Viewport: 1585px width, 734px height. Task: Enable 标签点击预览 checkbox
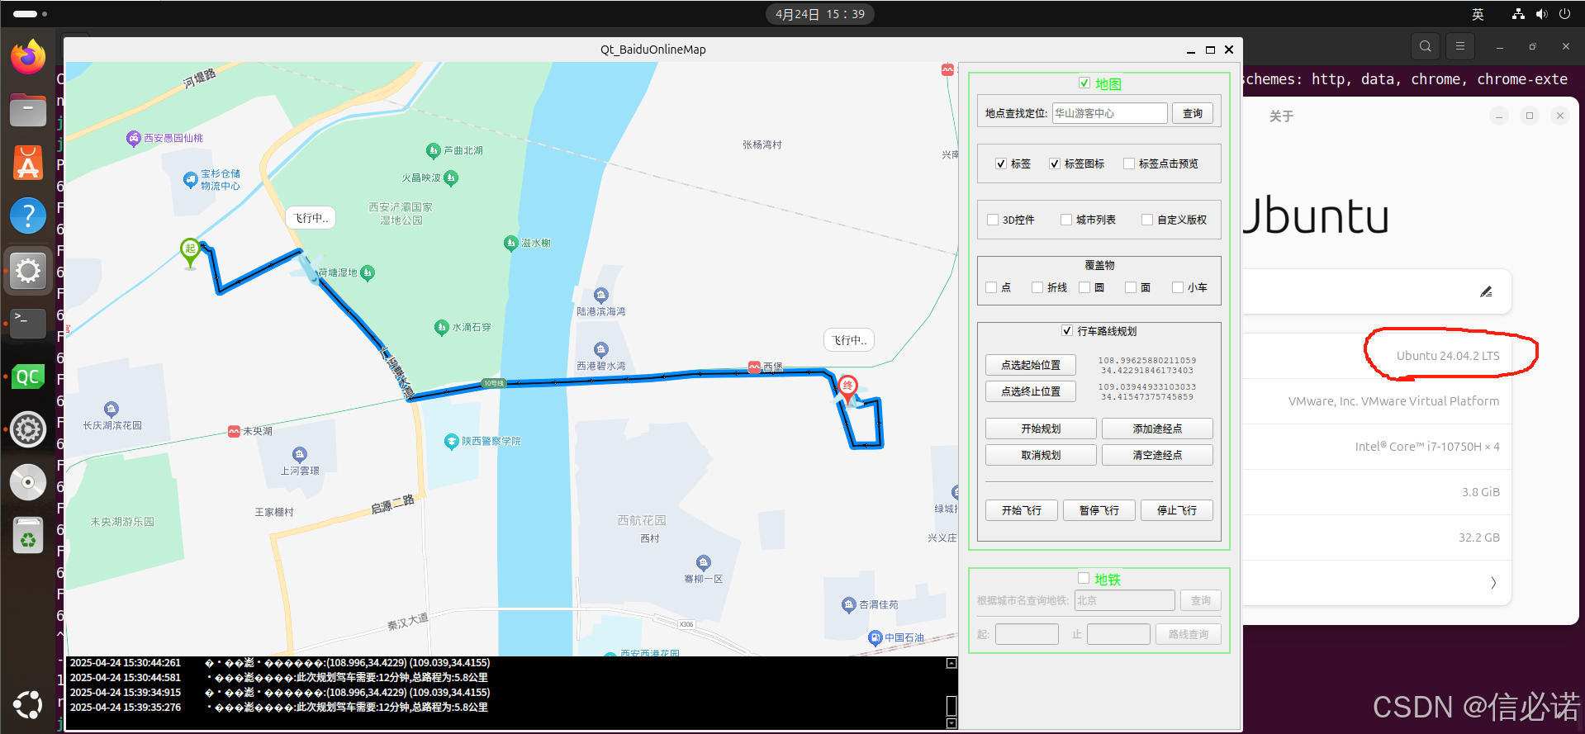pyautogui.click(x=1129, y=163)
